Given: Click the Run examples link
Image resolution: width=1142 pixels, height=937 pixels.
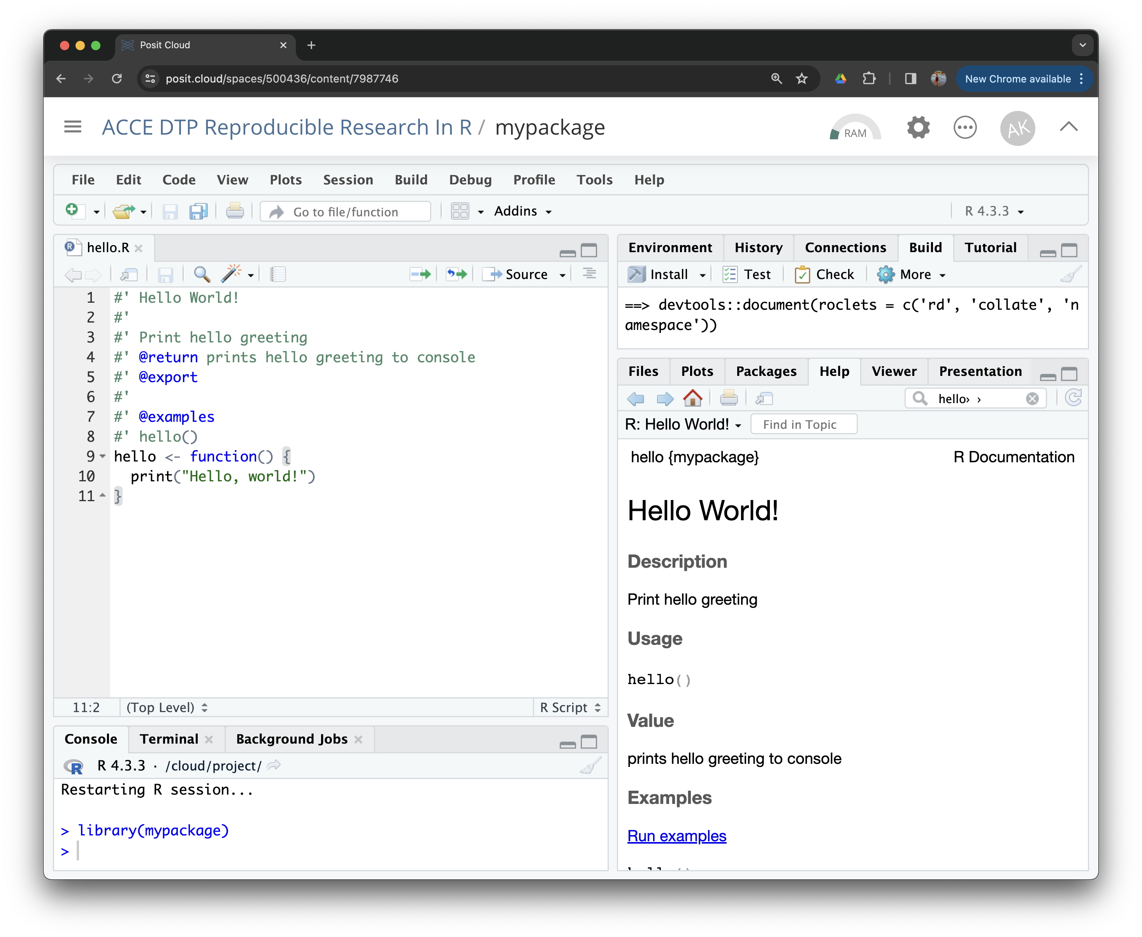Looking at the screenshot, I should tap(676, 836).
